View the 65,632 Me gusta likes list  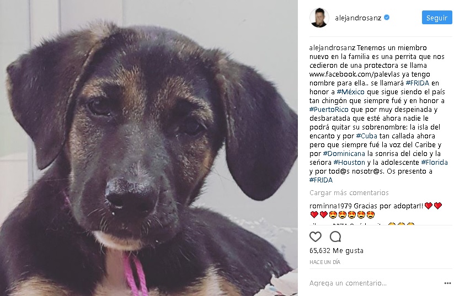point(336,251)
